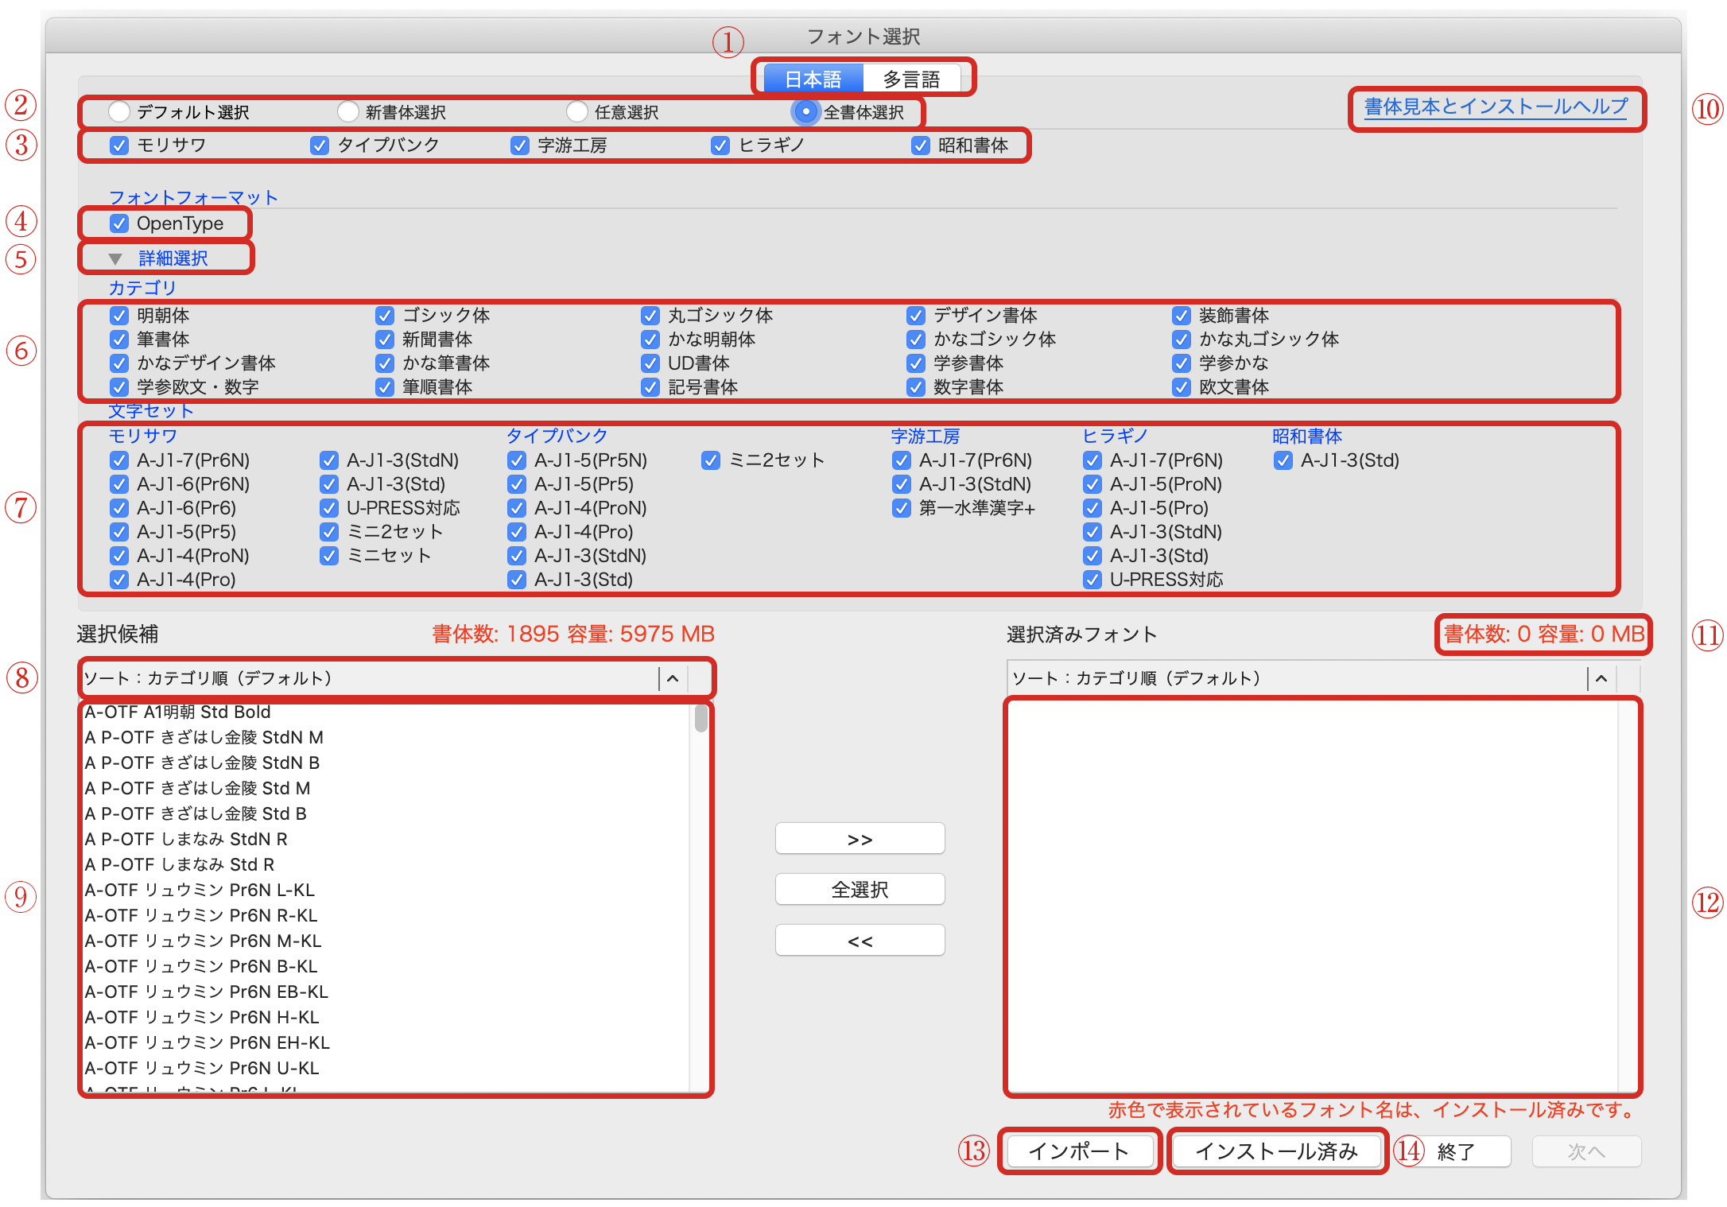Toggle the top-row 昭和書体 checkbox
Screen dimensions: 1727x1207
pyautogui.click(x=921, y=146)
